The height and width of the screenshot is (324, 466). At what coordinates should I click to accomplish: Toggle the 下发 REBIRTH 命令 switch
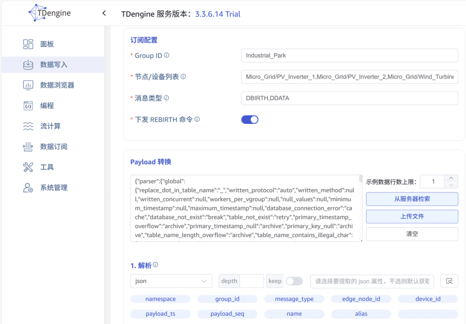tap(249, 119)
